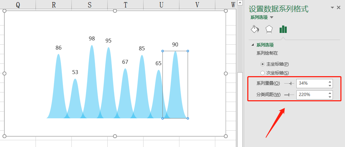Select column header T
The height and width of the screenshot is (147, 345).
pyautogui.click(x=125, y=5)
